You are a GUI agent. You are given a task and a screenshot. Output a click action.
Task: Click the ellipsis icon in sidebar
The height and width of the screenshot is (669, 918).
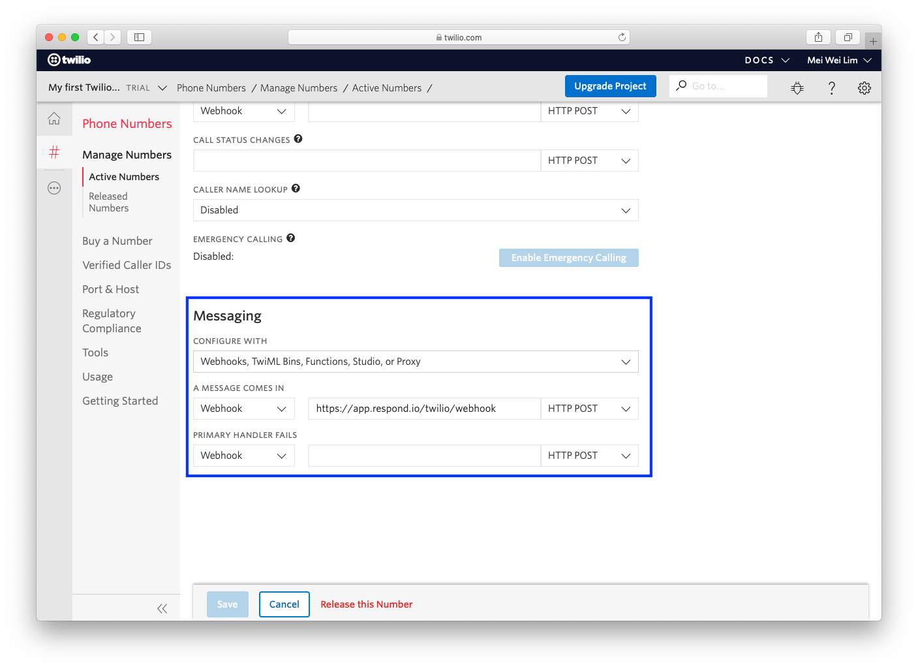pos(54,187)
